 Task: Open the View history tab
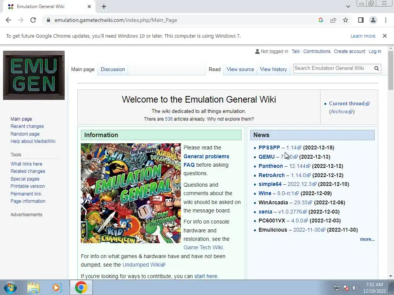(273, 69)
